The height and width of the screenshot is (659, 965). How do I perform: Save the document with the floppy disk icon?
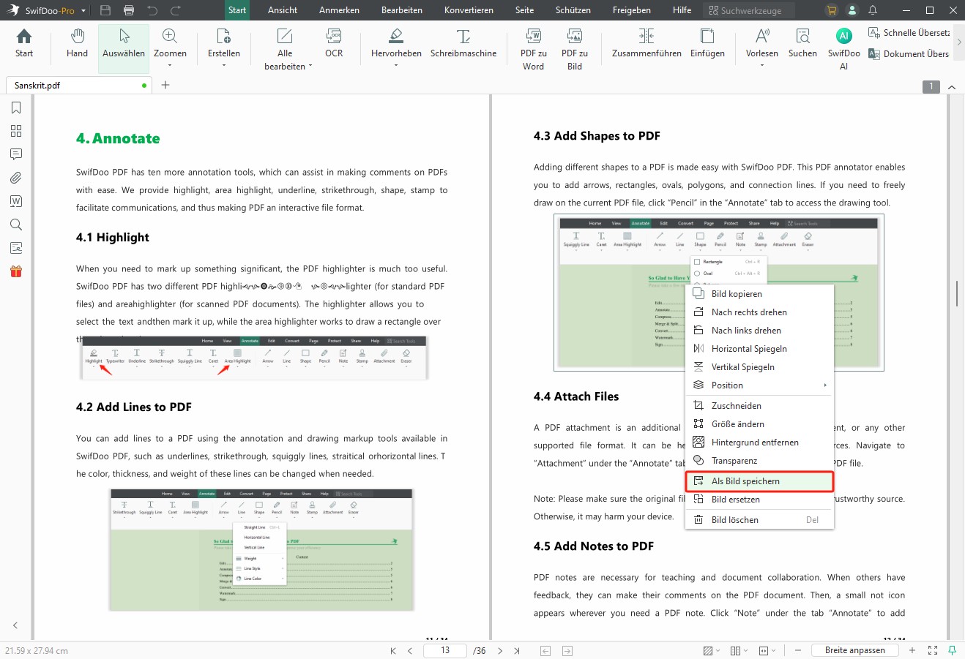(x=105, y=10)
